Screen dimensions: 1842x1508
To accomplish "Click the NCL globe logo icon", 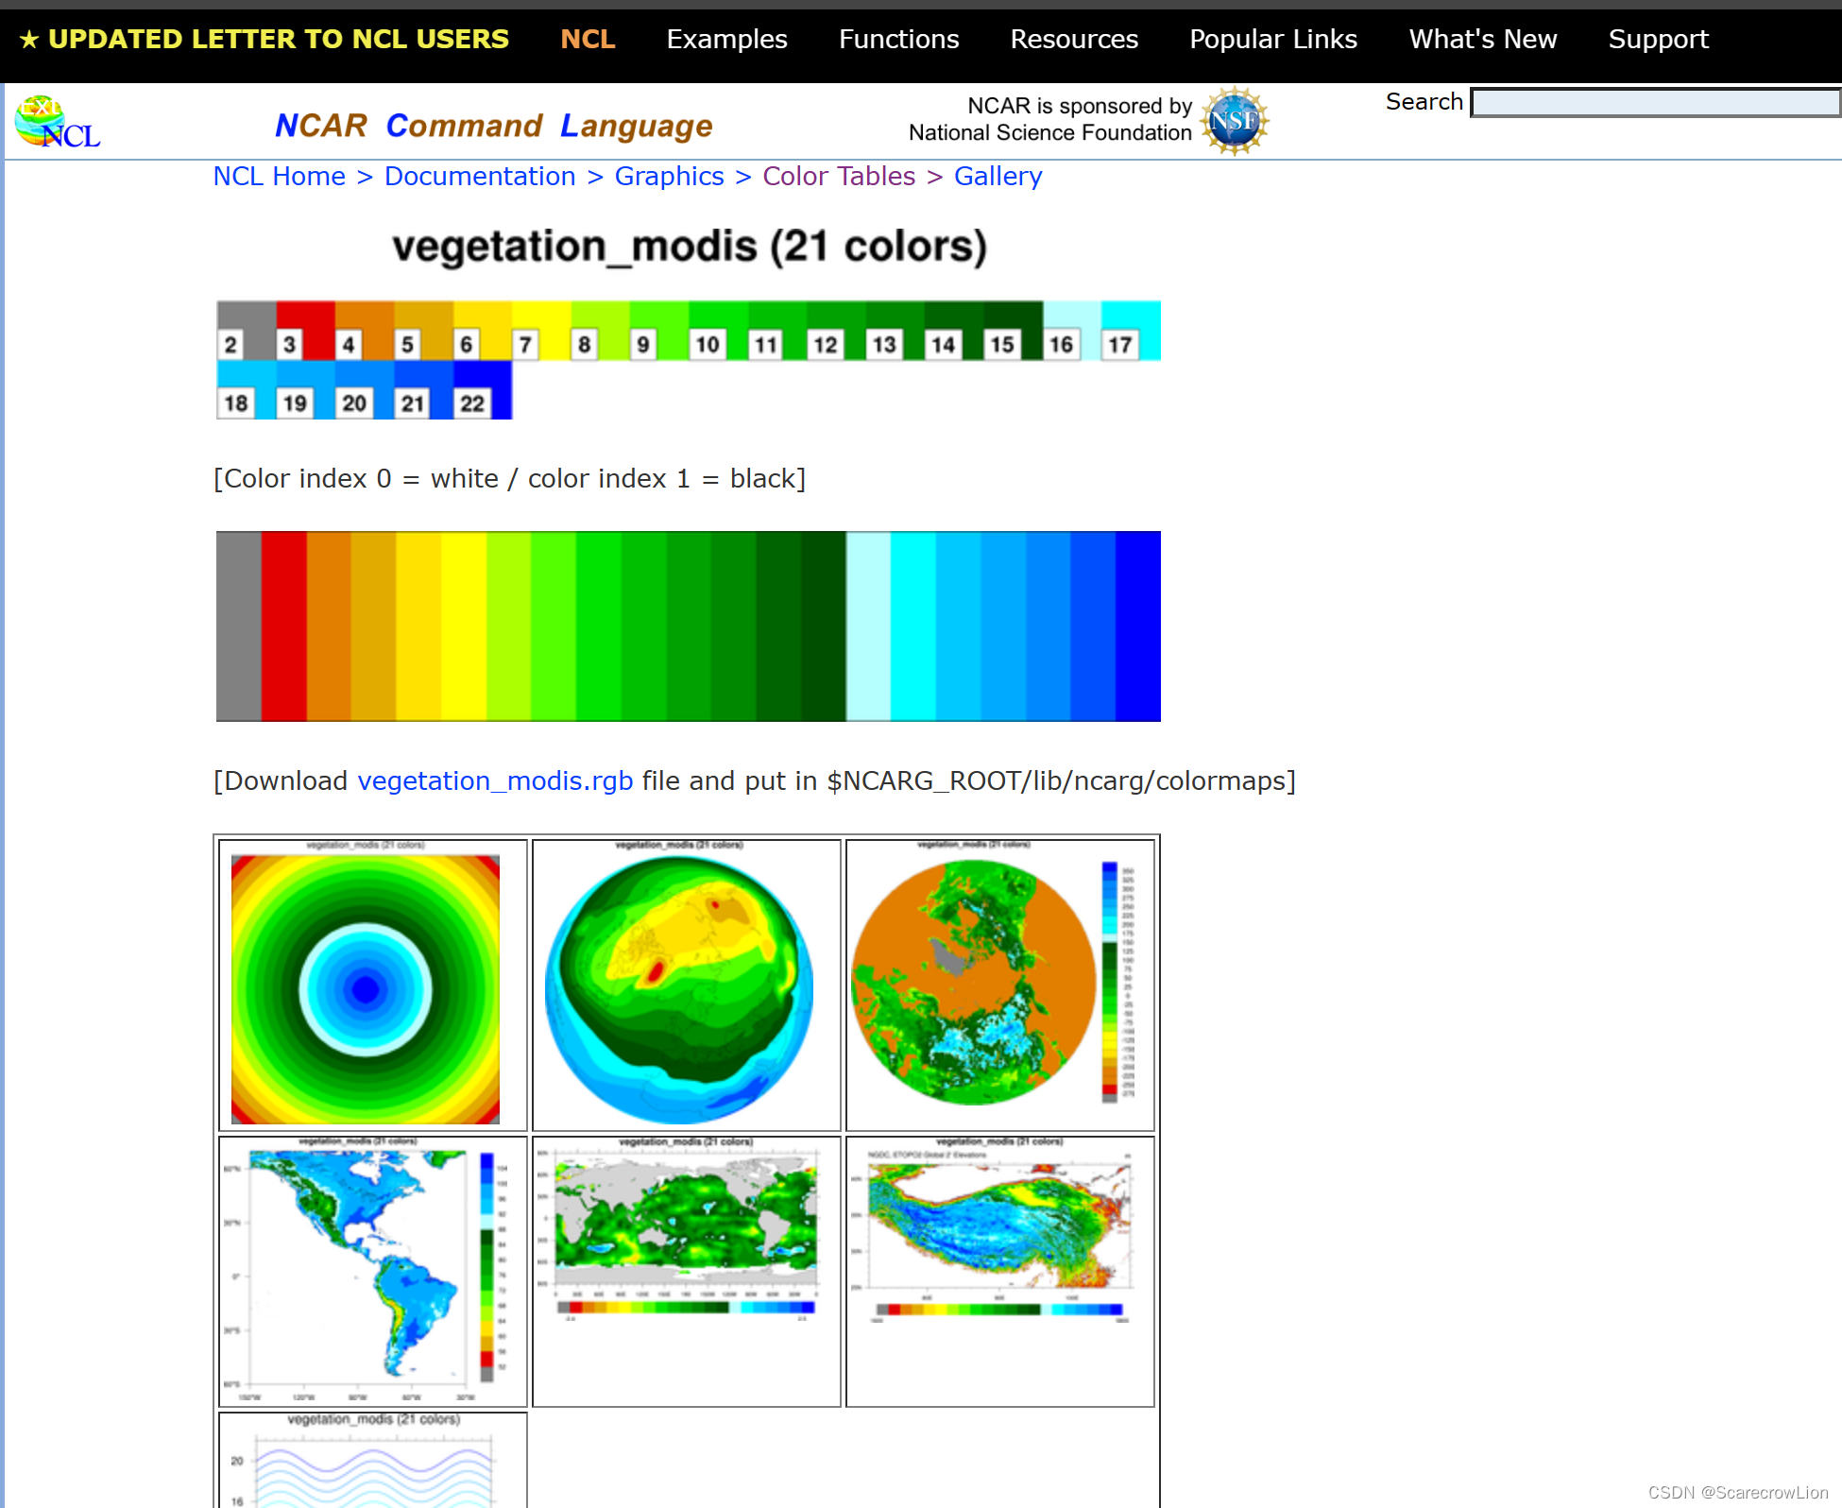I will [57, 123].
